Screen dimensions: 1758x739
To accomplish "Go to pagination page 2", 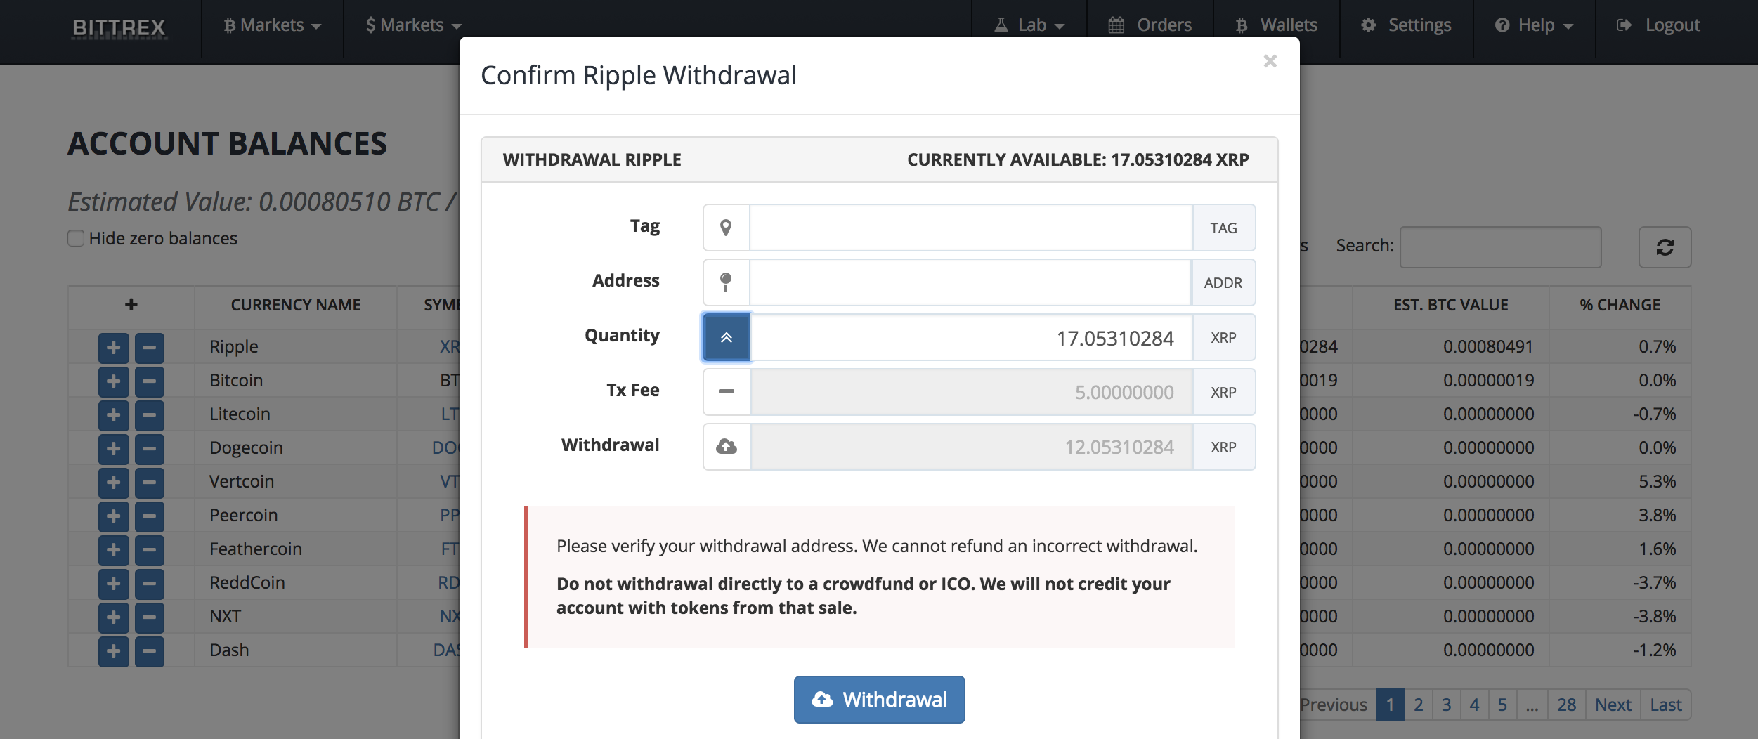I will (1419, 705).
